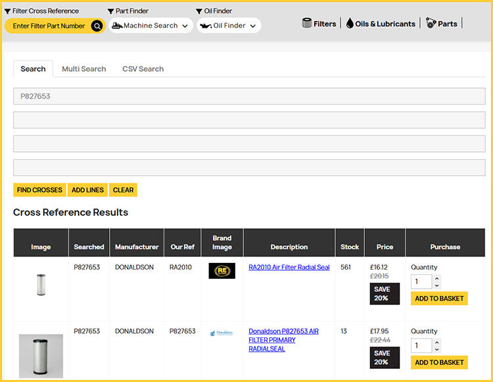Open the RA2010 Air Filter Radial Seal link
The image size is (493, 382).
coord(289,268)
